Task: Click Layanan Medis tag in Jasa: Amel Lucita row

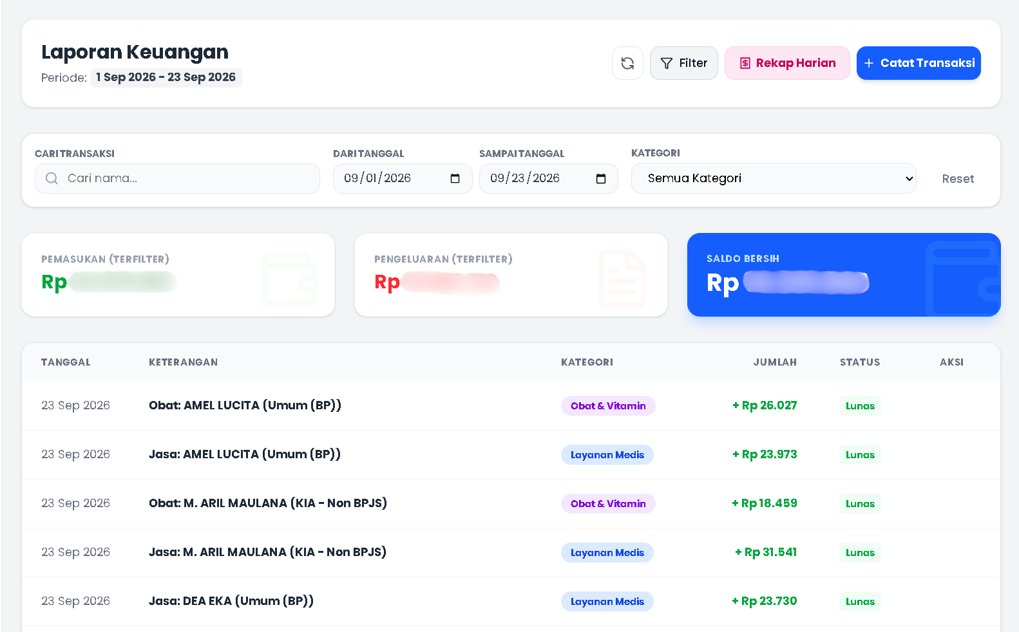Action: [x=607, y=454]
